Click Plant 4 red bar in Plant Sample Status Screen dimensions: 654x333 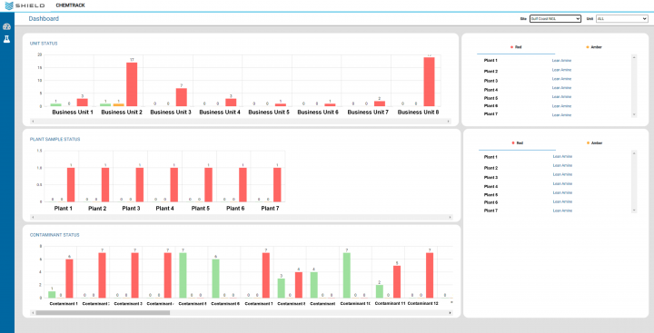click(173, 184)
